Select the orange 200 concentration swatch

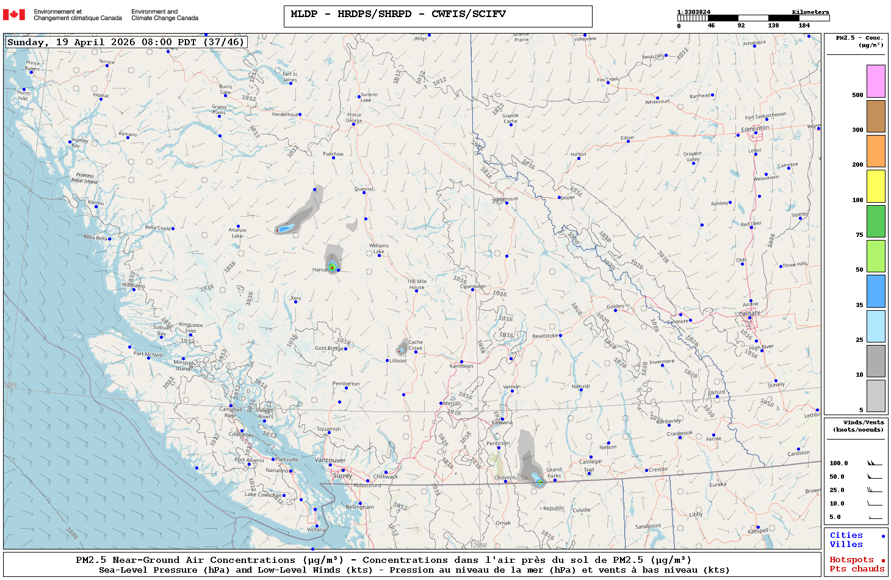(876, 151)
